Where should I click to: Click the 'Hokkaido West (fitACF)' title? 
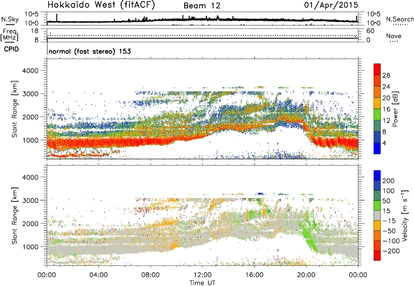coord(101,5)
